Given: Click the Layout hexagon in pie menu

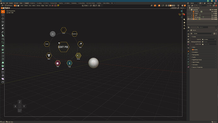Looking at the screenshot, I should click(x=64, y=30).
